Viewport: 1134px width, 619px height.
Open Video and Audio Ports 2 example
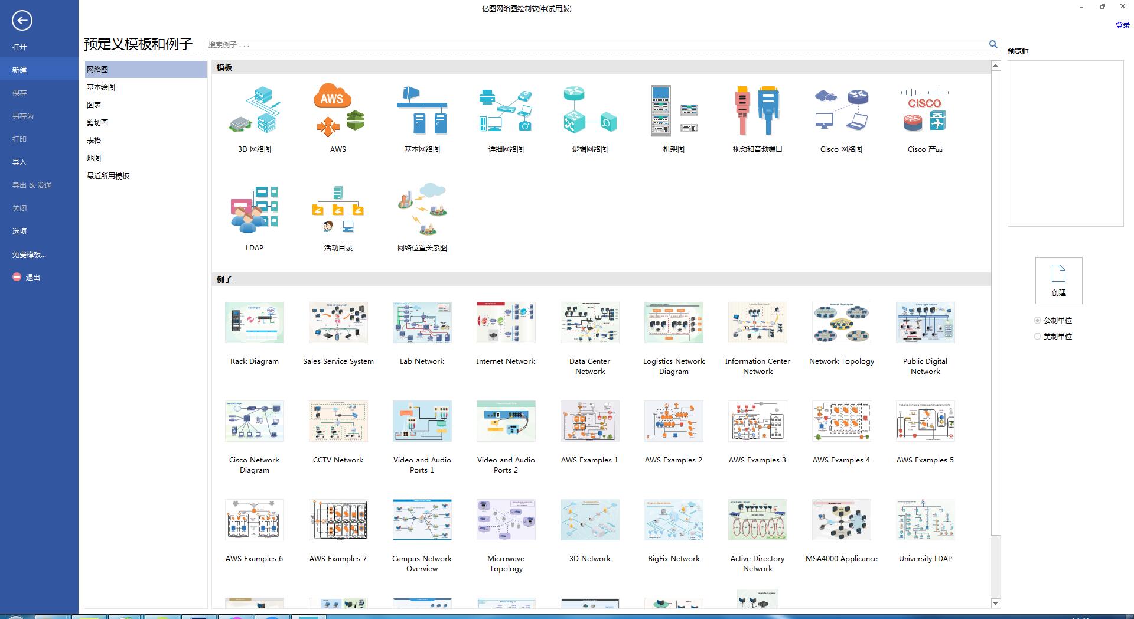[x=506, y=421]
